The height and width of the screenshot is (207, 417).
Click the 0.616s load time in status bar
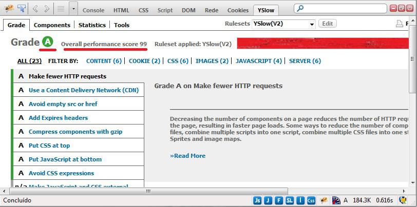[x=385, y=200]
